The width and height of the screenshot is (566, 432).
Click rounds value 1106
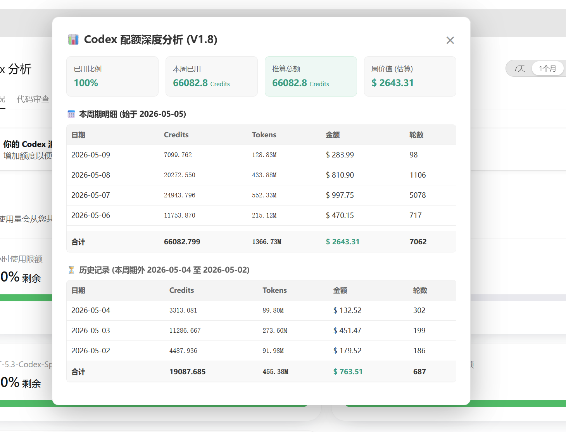[x=418, y=175]
